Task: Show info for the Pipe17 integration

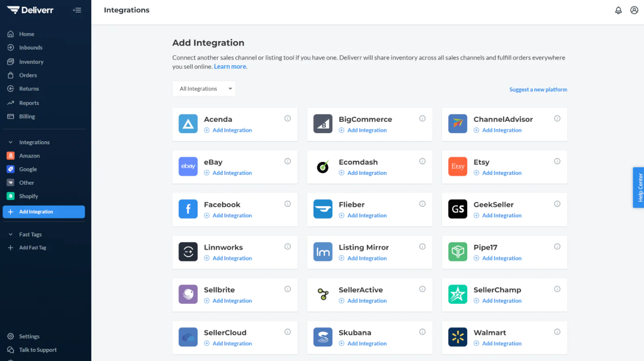Action: [x=557, y=247]
